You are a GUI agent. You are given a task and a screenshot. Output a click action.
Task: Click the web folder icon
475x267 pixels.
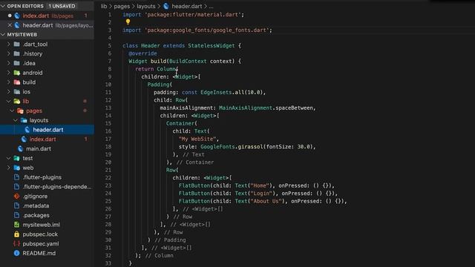tap(17, 168)
